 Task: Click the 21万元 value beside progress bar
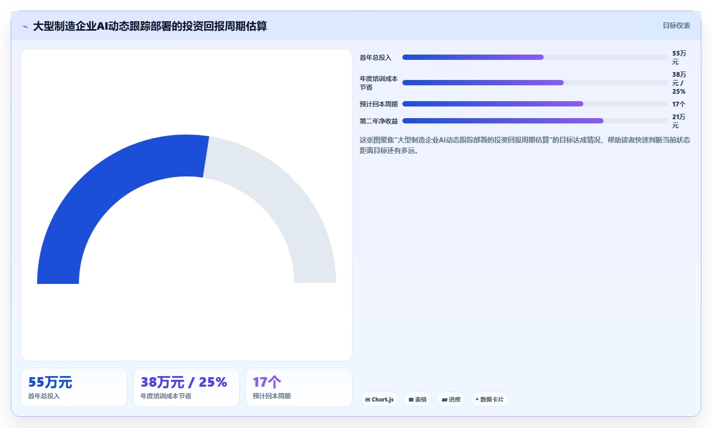(679, 121)
